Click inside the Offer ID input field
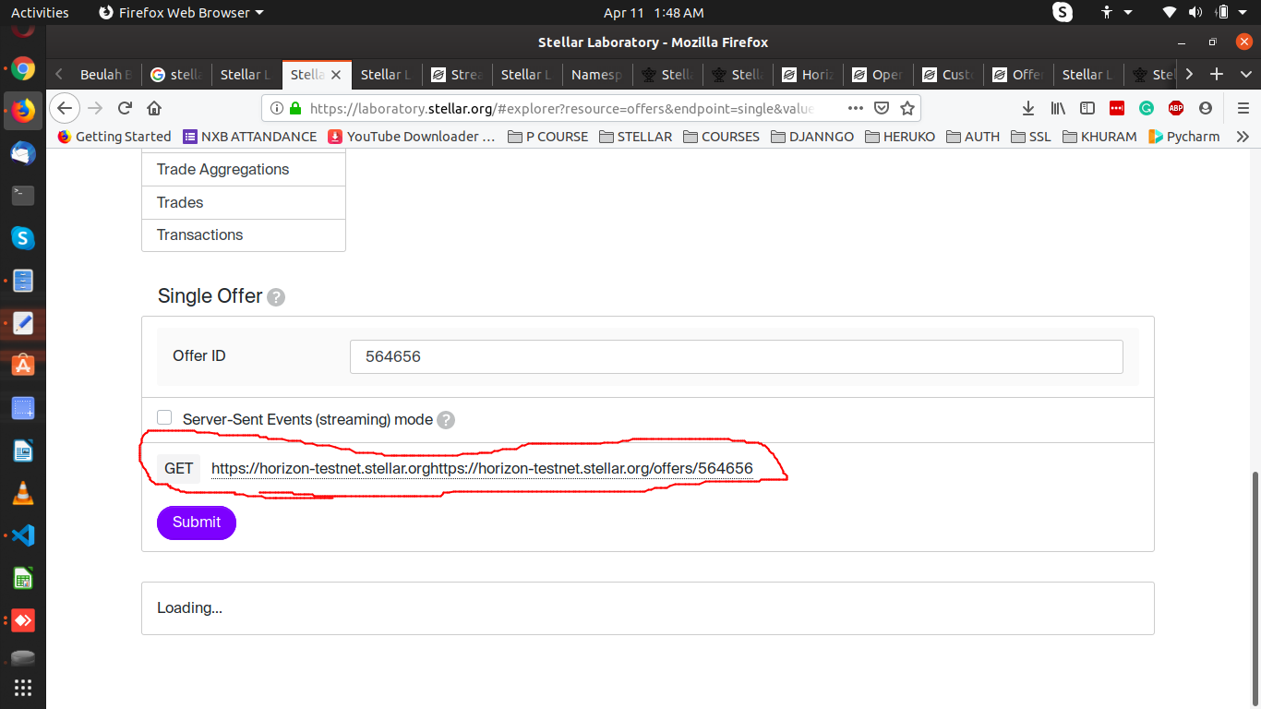The height and width of the screenshot is (709, 1261). point(736,356)
